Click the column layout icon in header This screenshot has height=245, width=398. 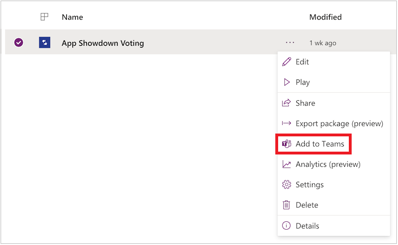(45, 17)
